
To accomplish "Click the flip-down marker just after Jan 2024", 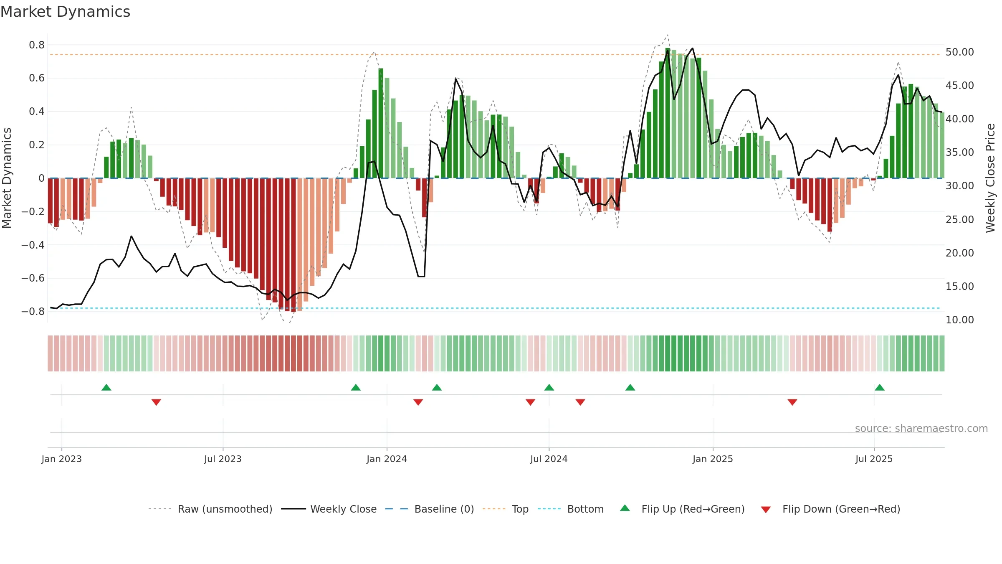I will click(418, 402).
